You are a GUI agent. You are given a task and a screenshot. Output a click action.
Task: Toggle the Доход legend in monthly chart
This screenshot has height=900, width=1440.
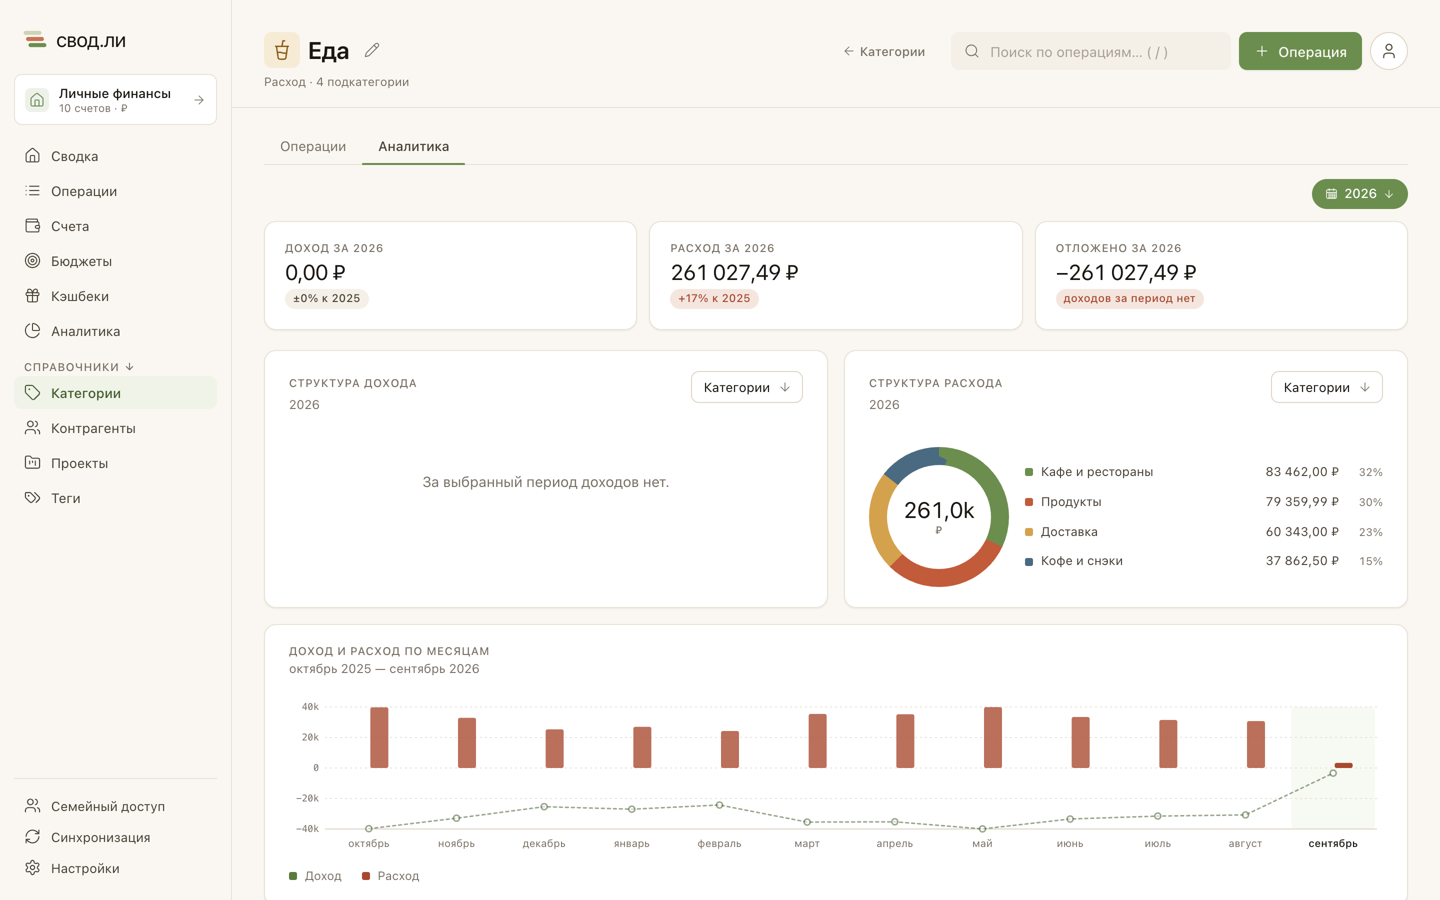point(315,875)
